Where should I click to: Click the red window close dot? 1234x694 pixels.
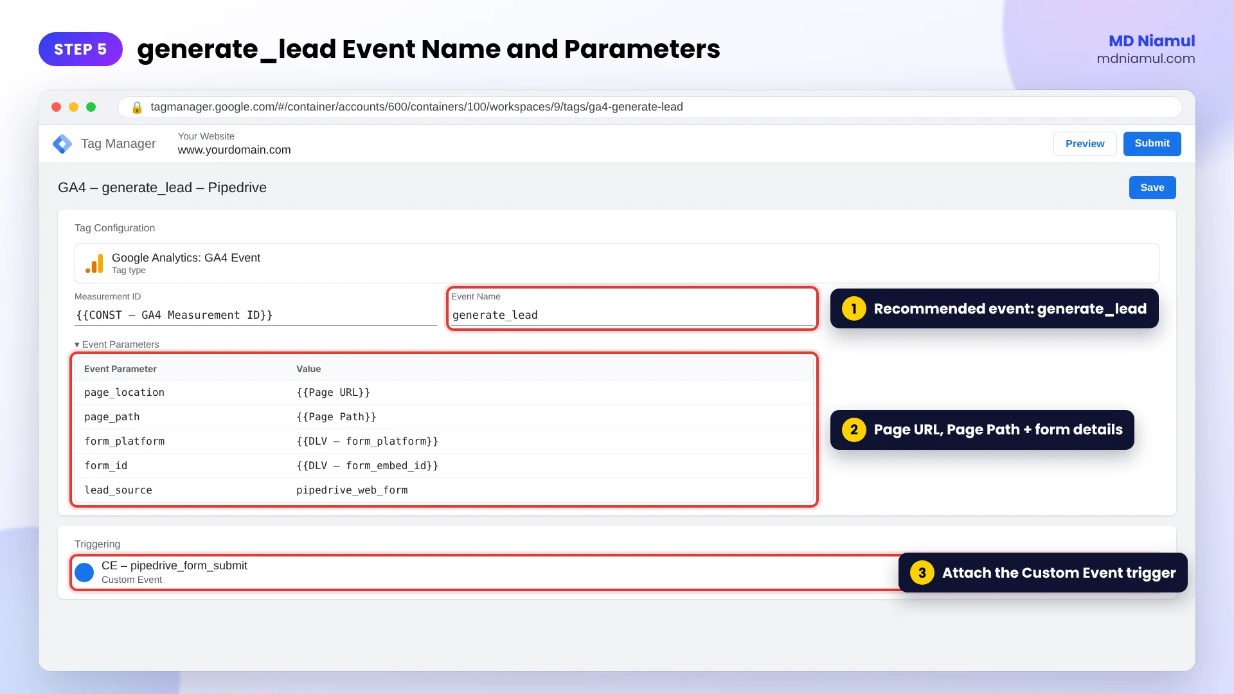click(56, 107)
